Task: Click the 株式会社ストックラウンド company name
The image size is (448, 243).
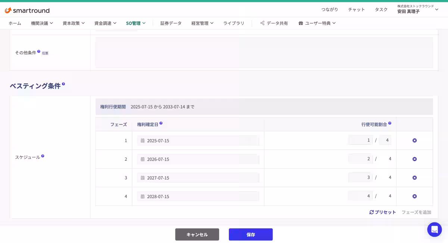Action: pos(416,6)
